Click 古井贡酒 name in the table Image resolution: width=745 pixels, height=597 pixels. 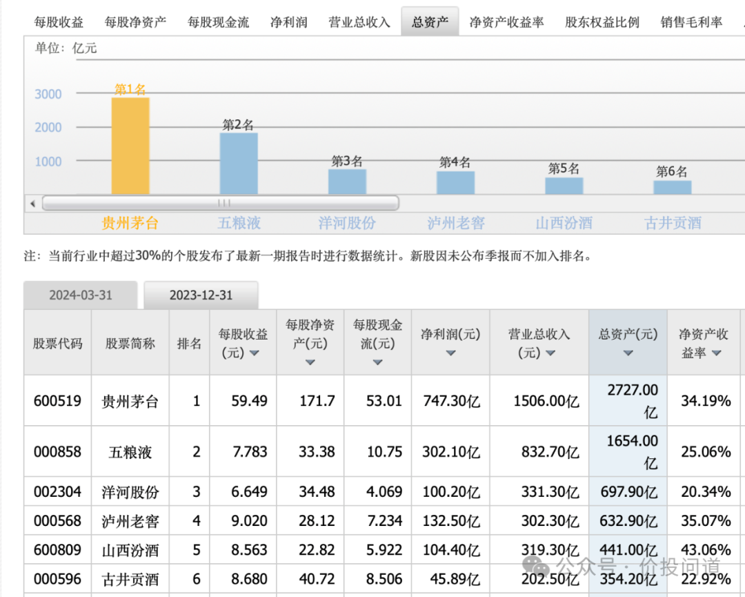130,580
